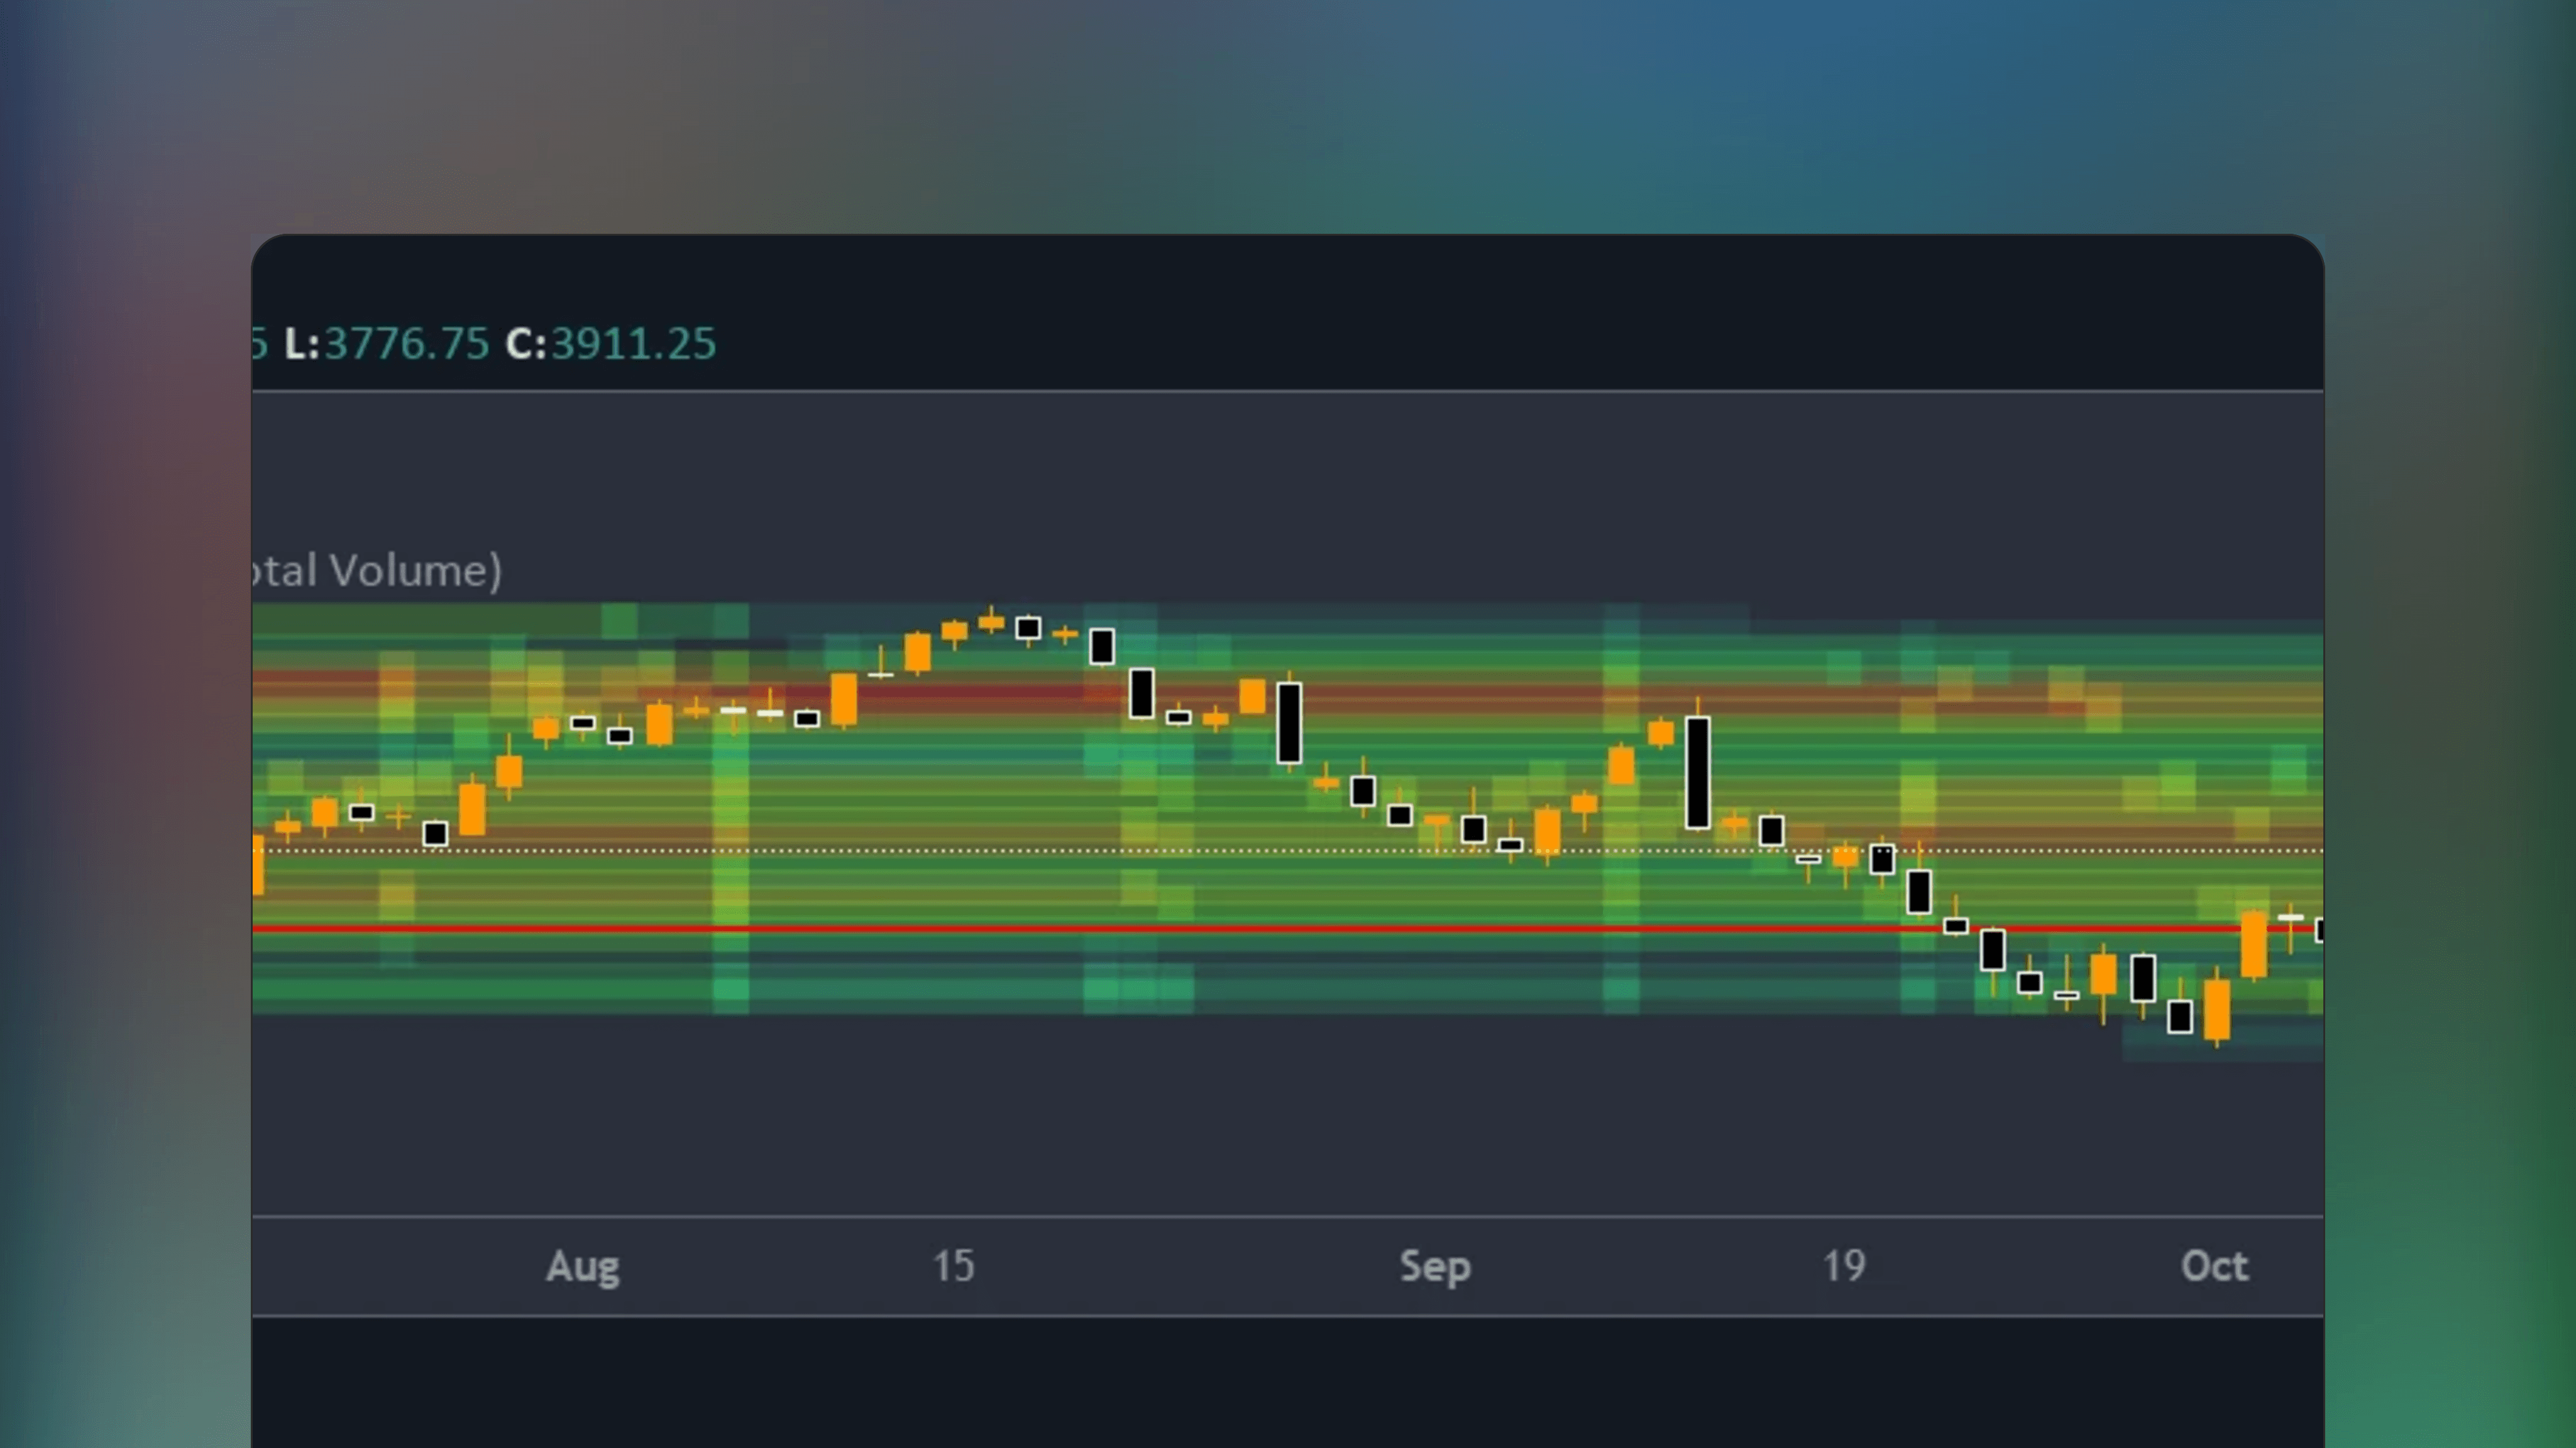Click the 15 date label on the axis
Image resolution: width=2576 pixels, height=1448 pixels.
coord(953,1265)
